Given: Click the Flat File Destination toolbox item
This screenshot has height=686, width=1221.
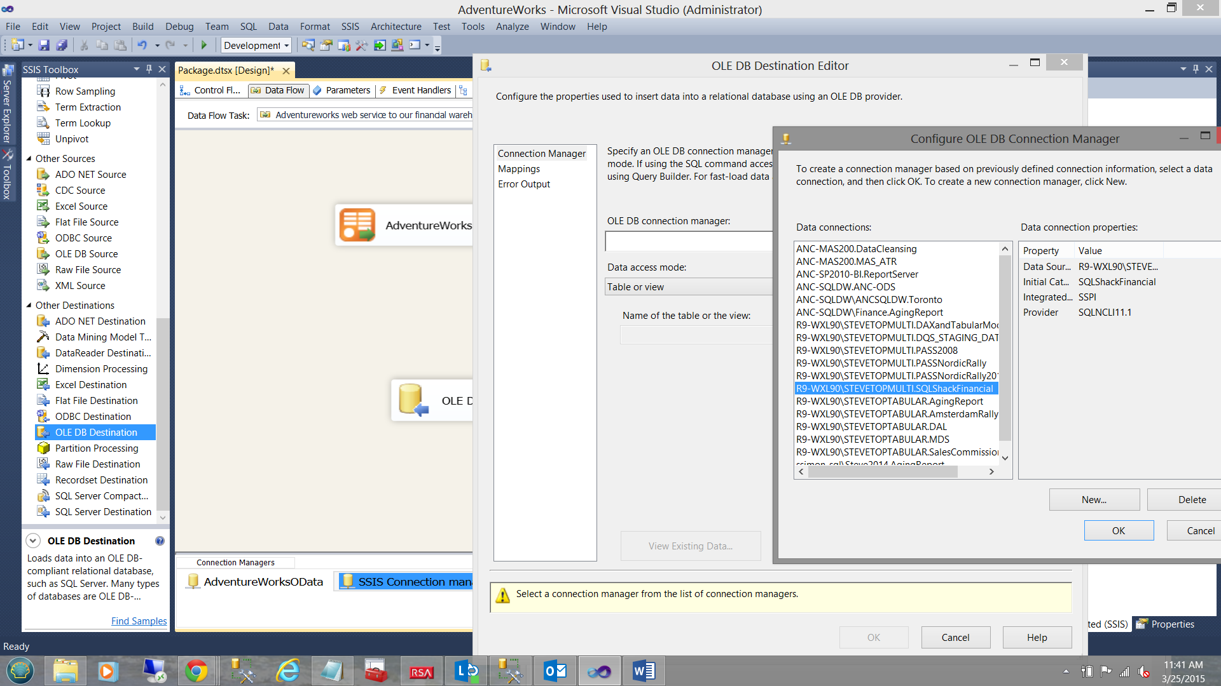Looking at the screenshot, I should tap(96, 400).
